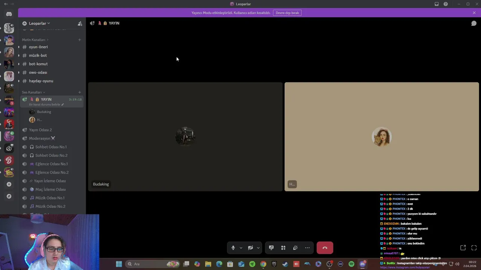Join Eğlence Odası No.1 voice channel
Image resolution: width=481 pixels, height=270 pixels.
click(x=52, y=164)
